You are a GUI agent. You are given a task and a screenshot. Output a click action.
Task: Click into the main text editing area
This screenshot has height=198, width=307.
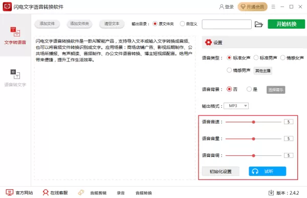point(115,108)
